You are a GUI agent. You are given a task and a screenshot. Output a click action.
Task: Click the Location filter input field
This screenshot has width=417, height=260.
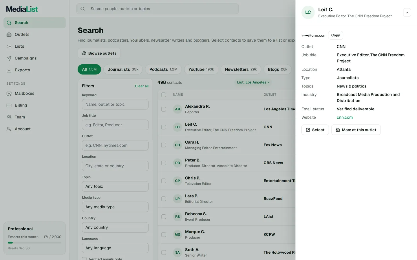(115, 166)
